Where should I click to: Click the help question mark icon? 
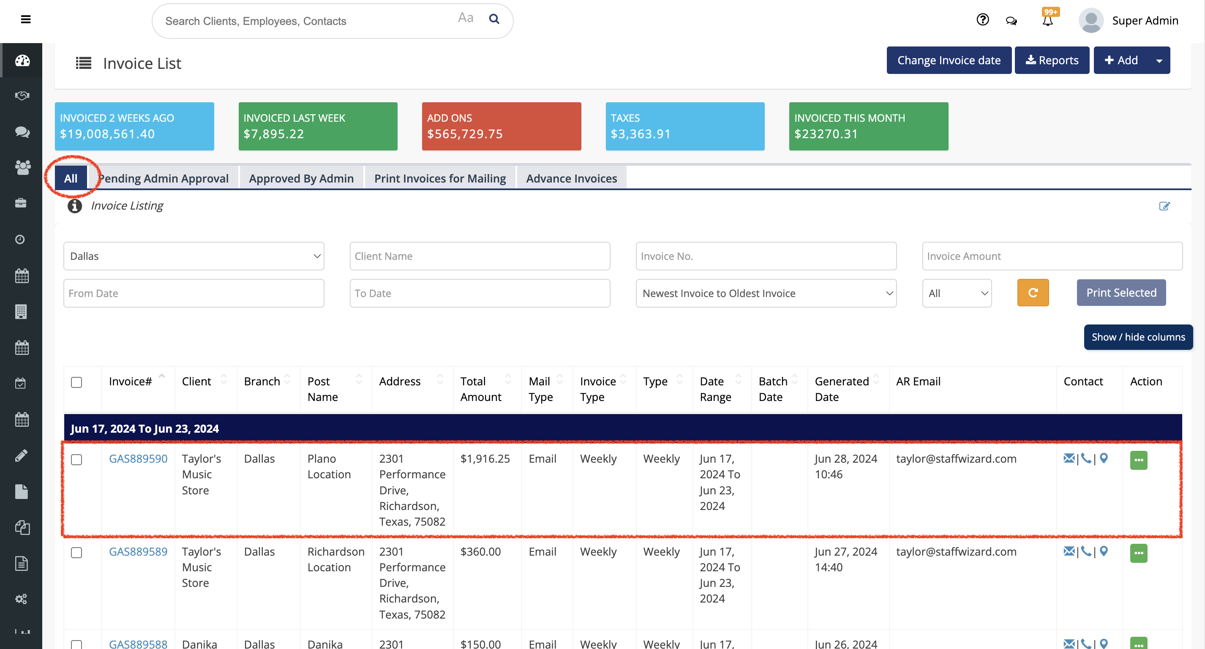[982, 20]
